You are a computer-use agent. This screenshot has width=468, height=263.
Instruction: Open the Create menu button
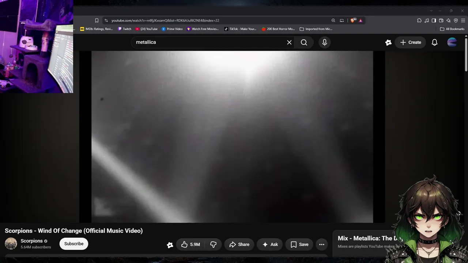pos(411,42)
